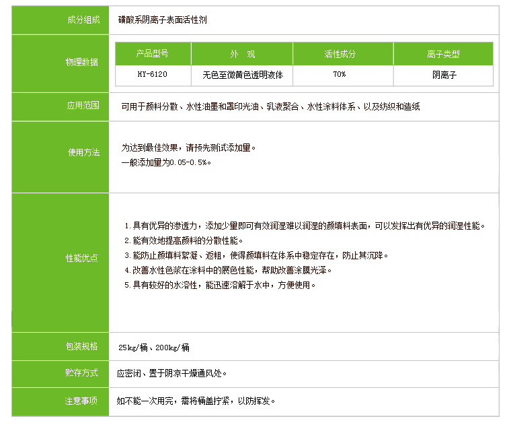Click the 25kg/桶、200kg/桶 packaging text
The height and width of the screenshot is (429, 511).
[x=153, y=348]
